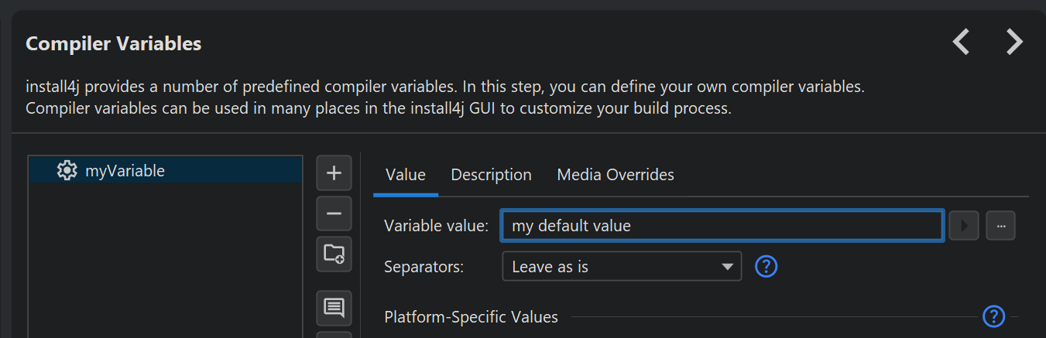
Task: Switch to the Value tab
Action: pyautogui.click(x=406, y=175)
